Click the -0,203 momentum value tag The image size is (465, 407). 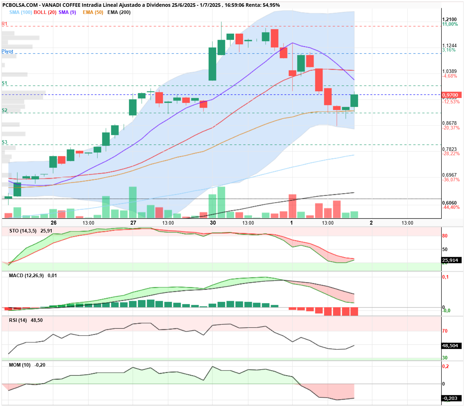pos(451,398)
